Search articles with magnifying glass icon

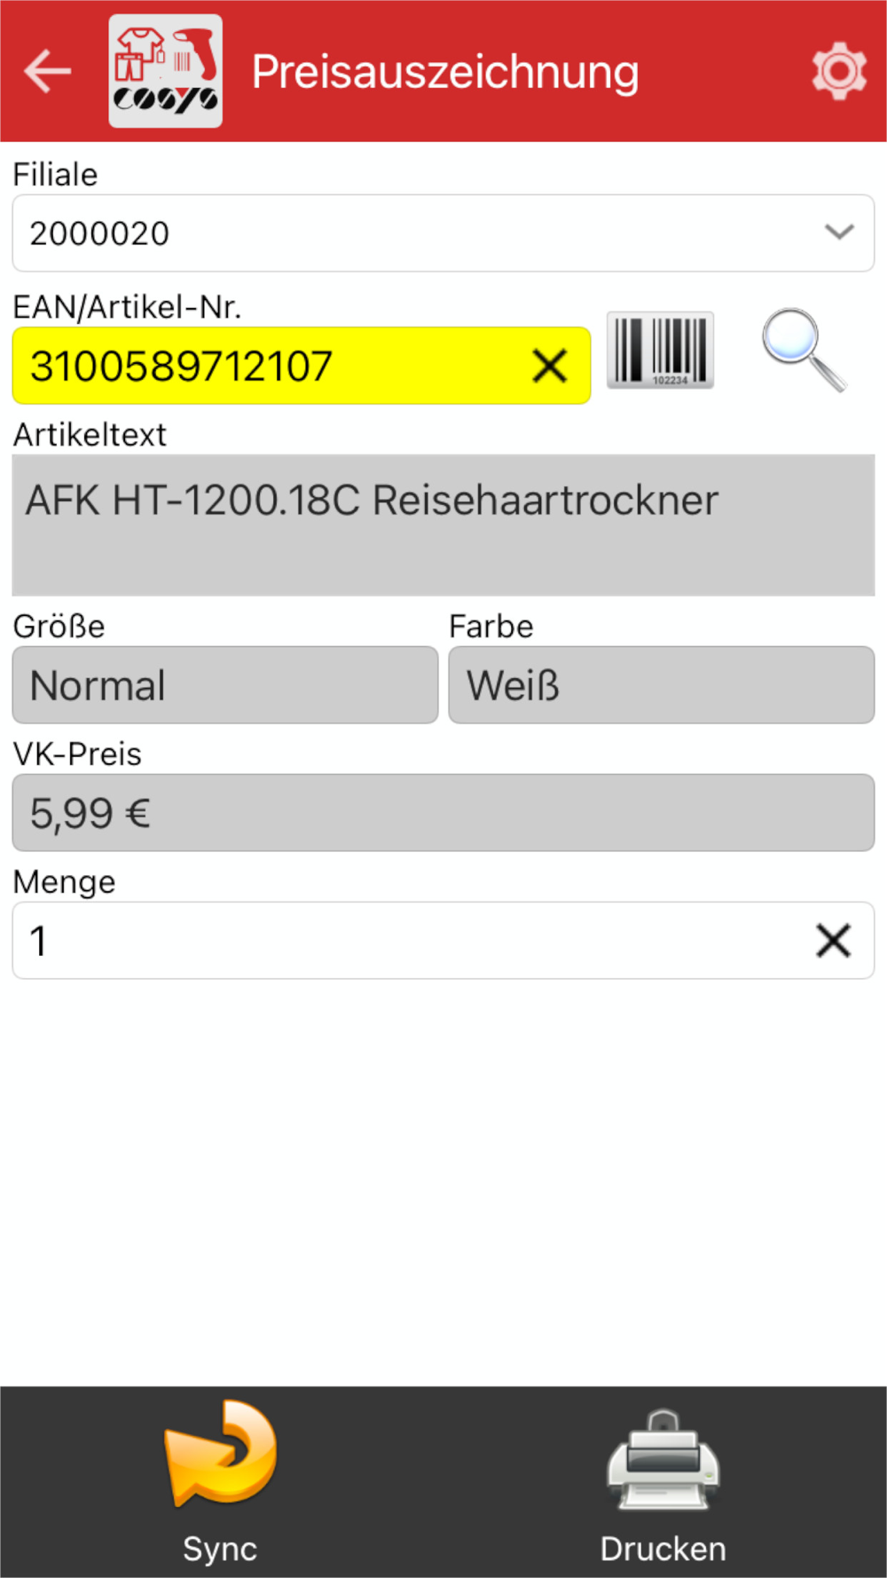click(805, 350)
